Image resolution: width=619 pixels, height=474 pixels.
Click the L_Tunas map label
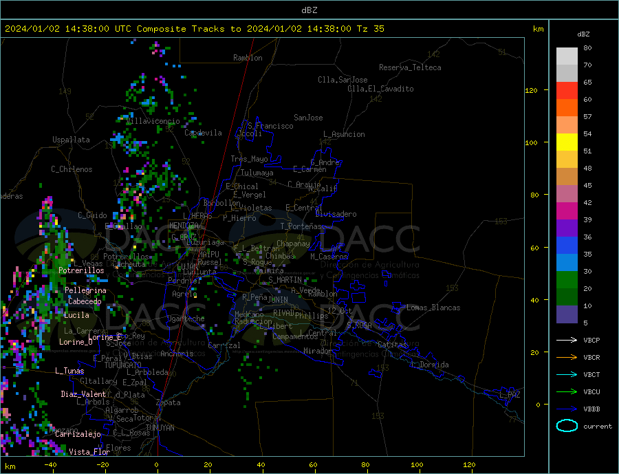tap(69, 371)
